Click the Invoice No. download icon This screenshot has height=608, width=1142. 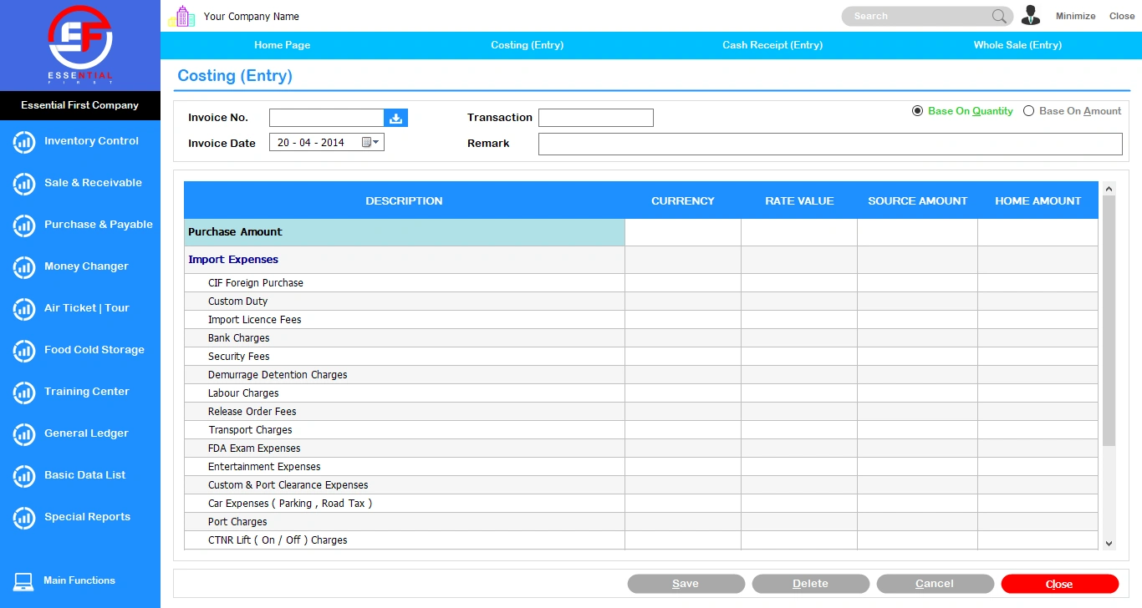[396, 118]
